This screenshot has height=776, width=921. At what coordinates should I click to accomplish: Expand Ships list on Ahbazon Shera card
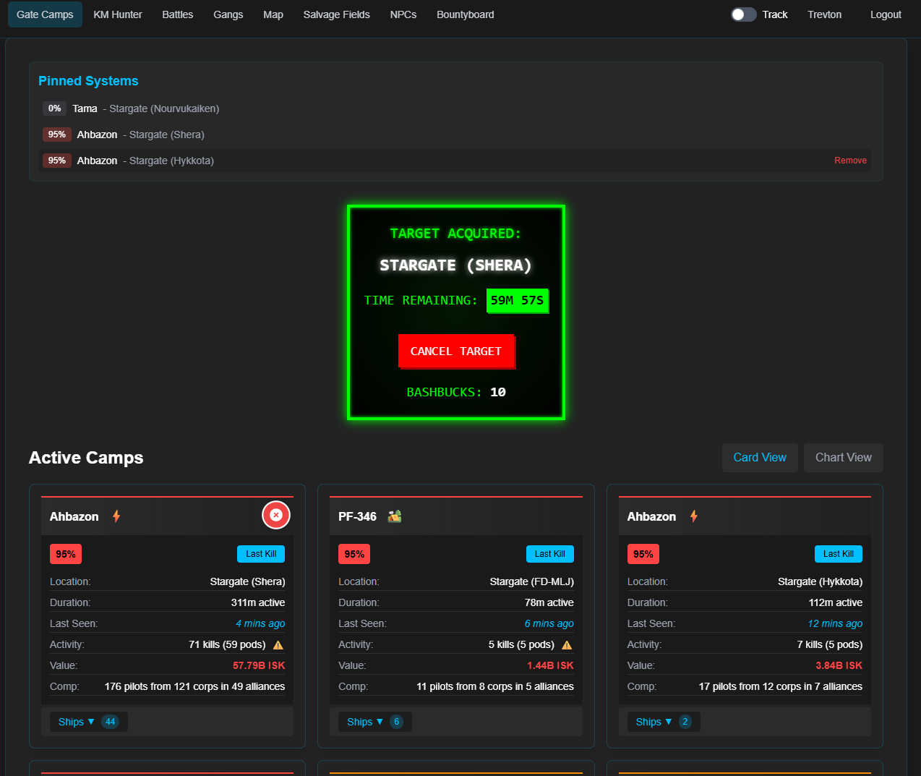(x=76, y=722)
